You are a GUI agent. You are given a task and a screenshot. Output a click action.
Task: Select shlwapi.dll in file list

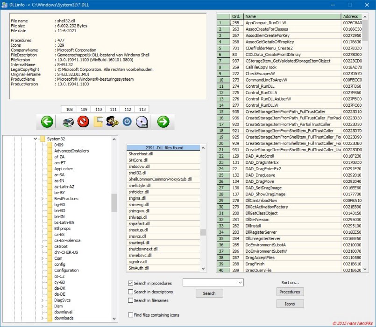point(163,217)
